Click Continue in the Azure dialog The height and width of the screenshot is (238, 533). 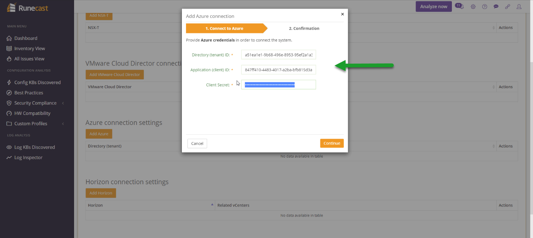(x=332, y=143)
